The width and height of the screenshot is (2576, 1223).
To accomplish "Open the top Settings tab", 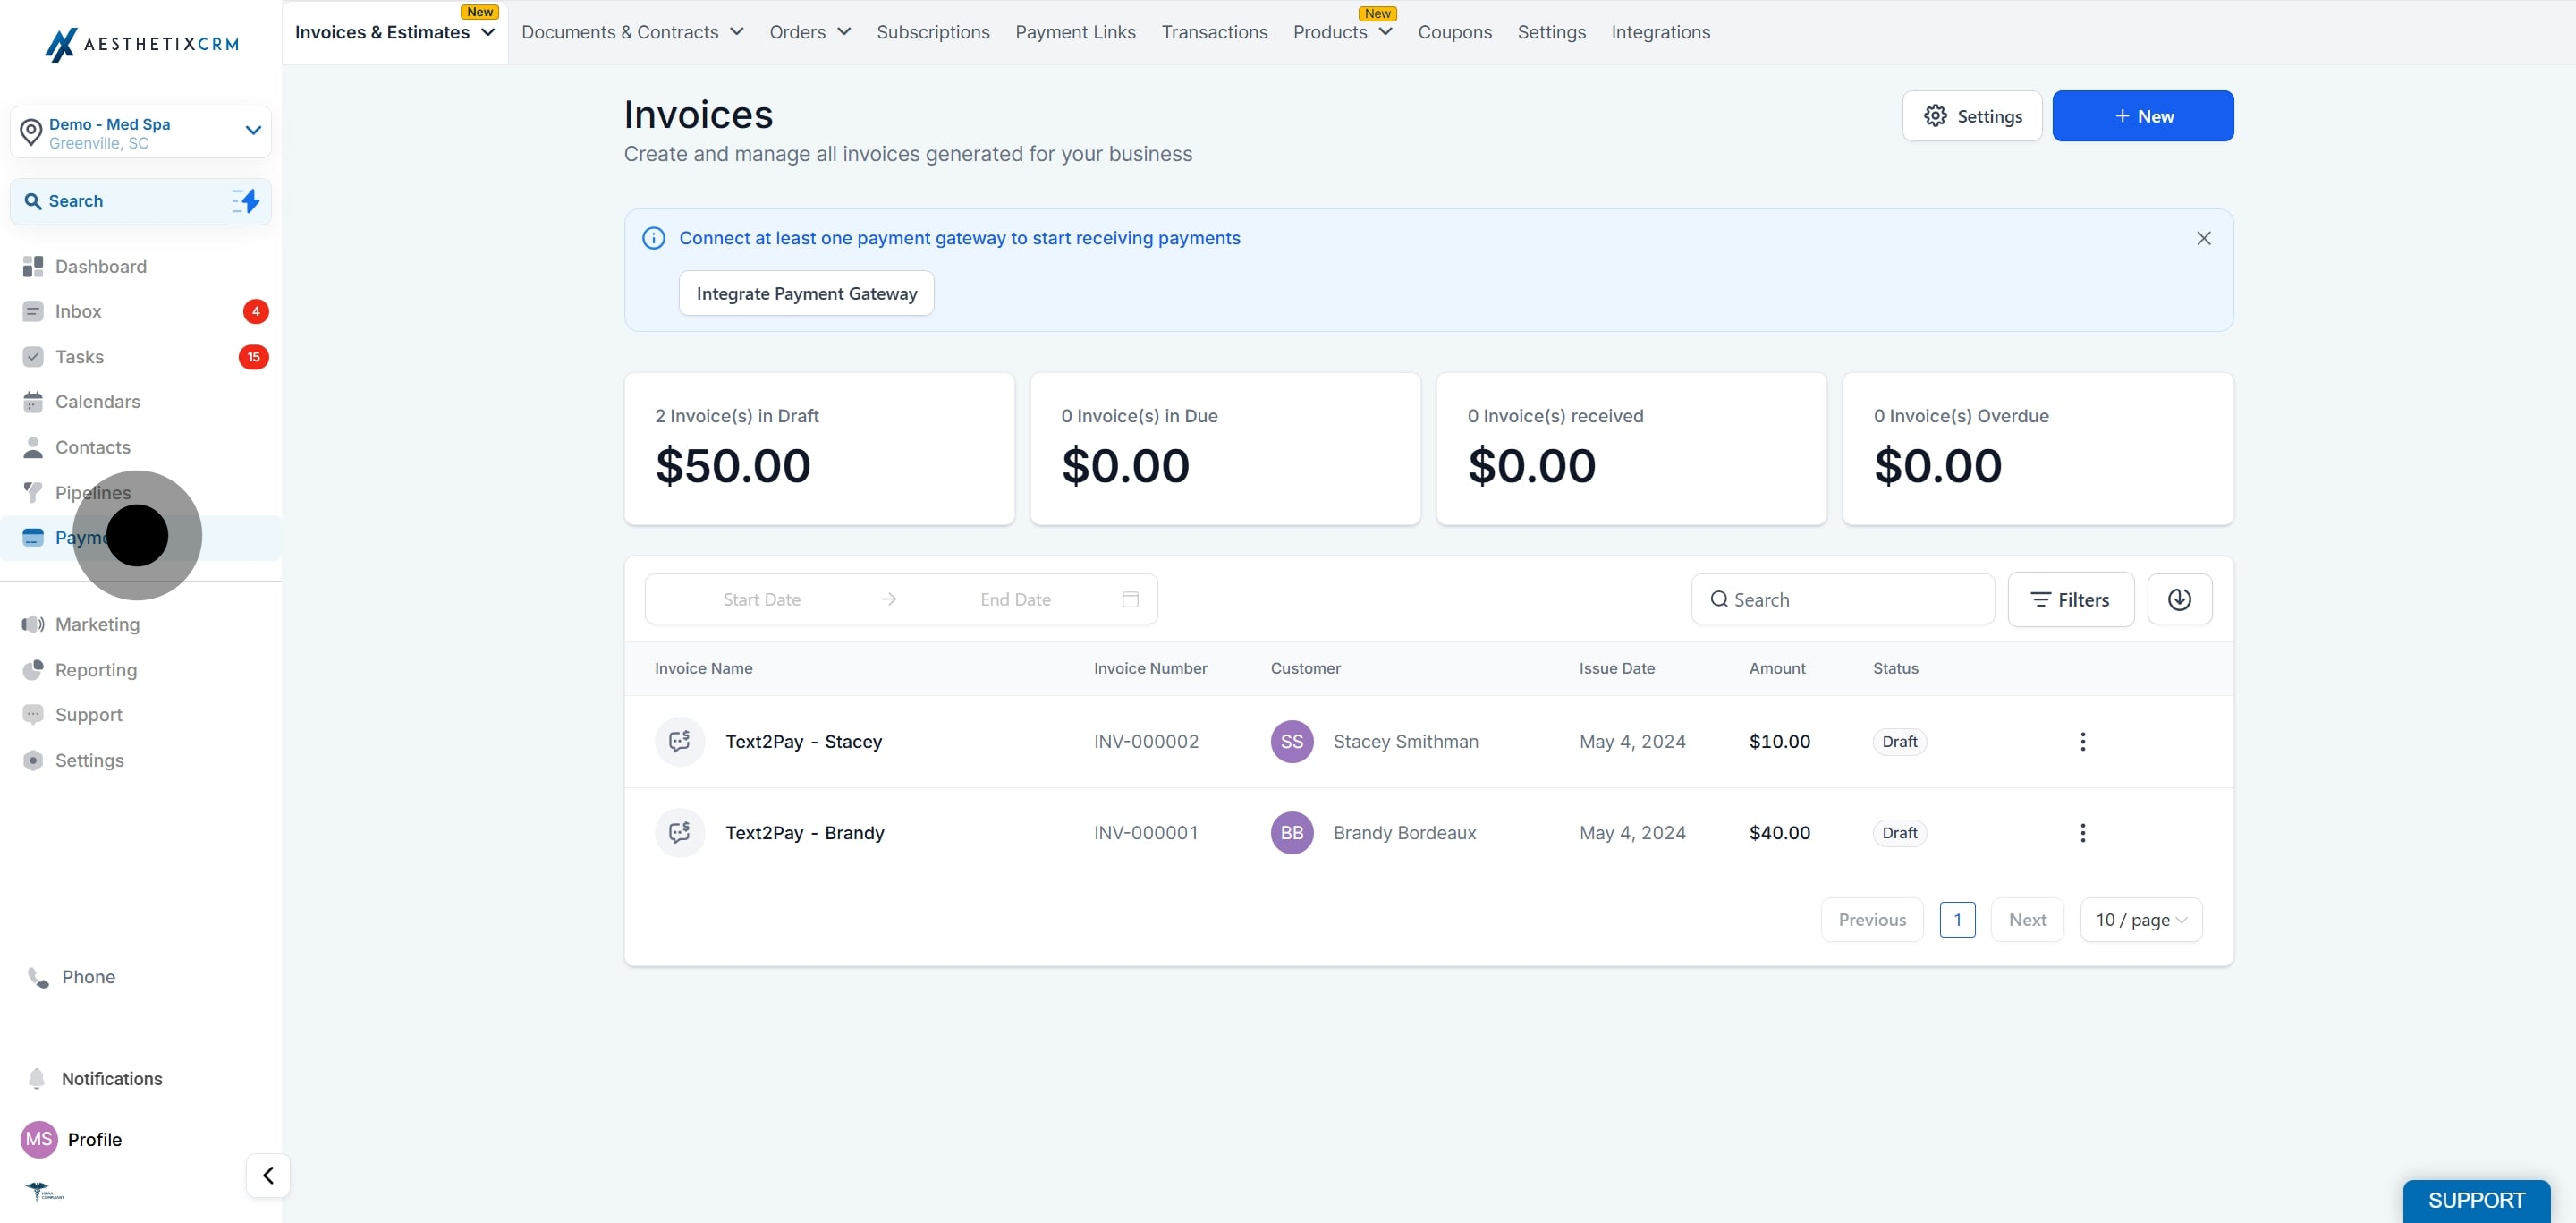I will coord(1551,32).
